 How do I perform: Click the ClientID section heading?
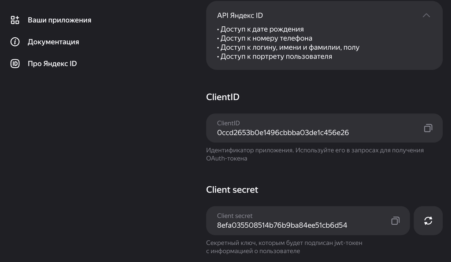point(222,97)
